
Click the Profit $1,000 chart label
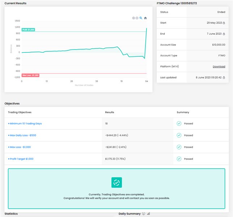click(28, 30)
